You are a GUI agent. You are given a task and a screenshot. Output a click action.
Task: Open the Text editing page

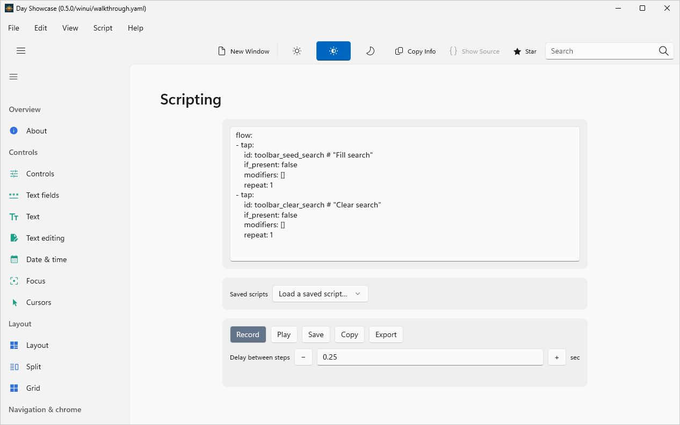(65, 238)
